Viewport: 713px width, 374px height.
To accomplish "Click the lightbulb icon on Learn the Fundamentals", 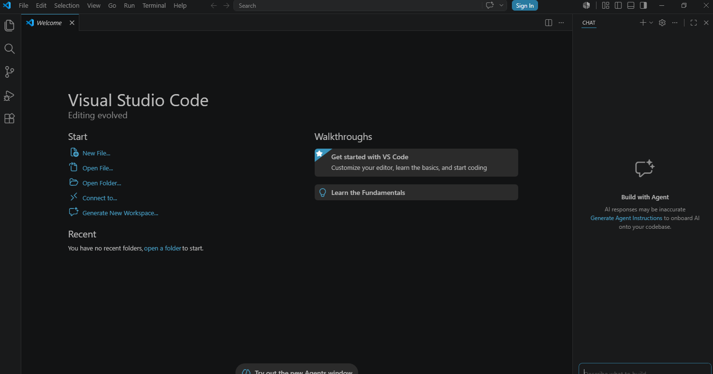I will 323,193.
